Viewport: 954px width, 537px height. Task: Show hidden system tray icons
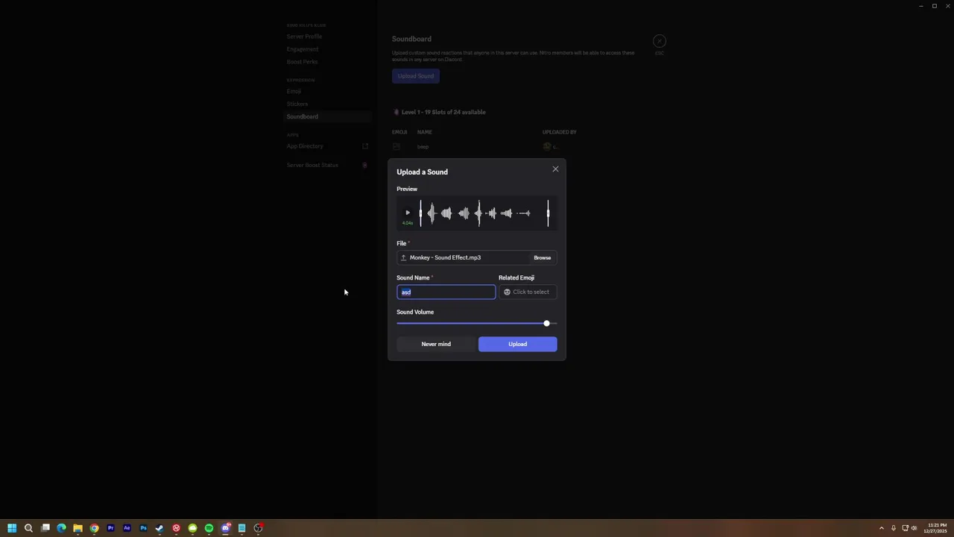click(882, 528)
